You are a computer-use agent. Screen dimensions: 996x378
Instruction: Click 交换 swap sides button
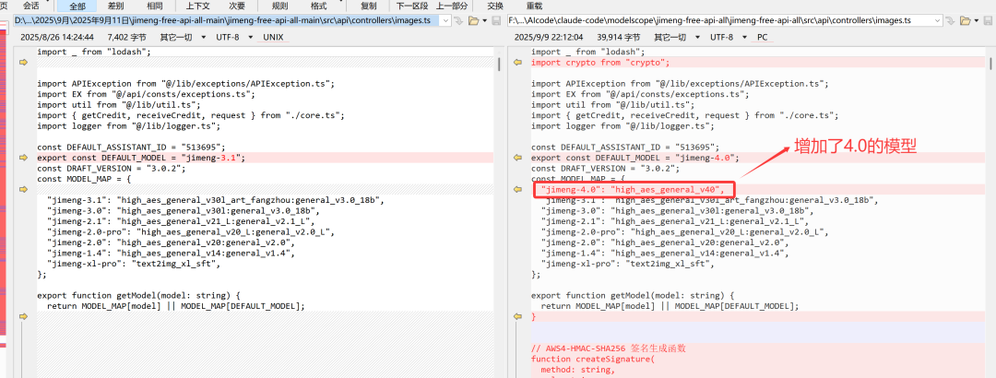495,6
